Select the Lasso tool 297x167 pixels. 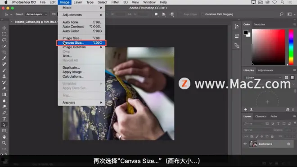pyautogui.click(x=4, y=40)
